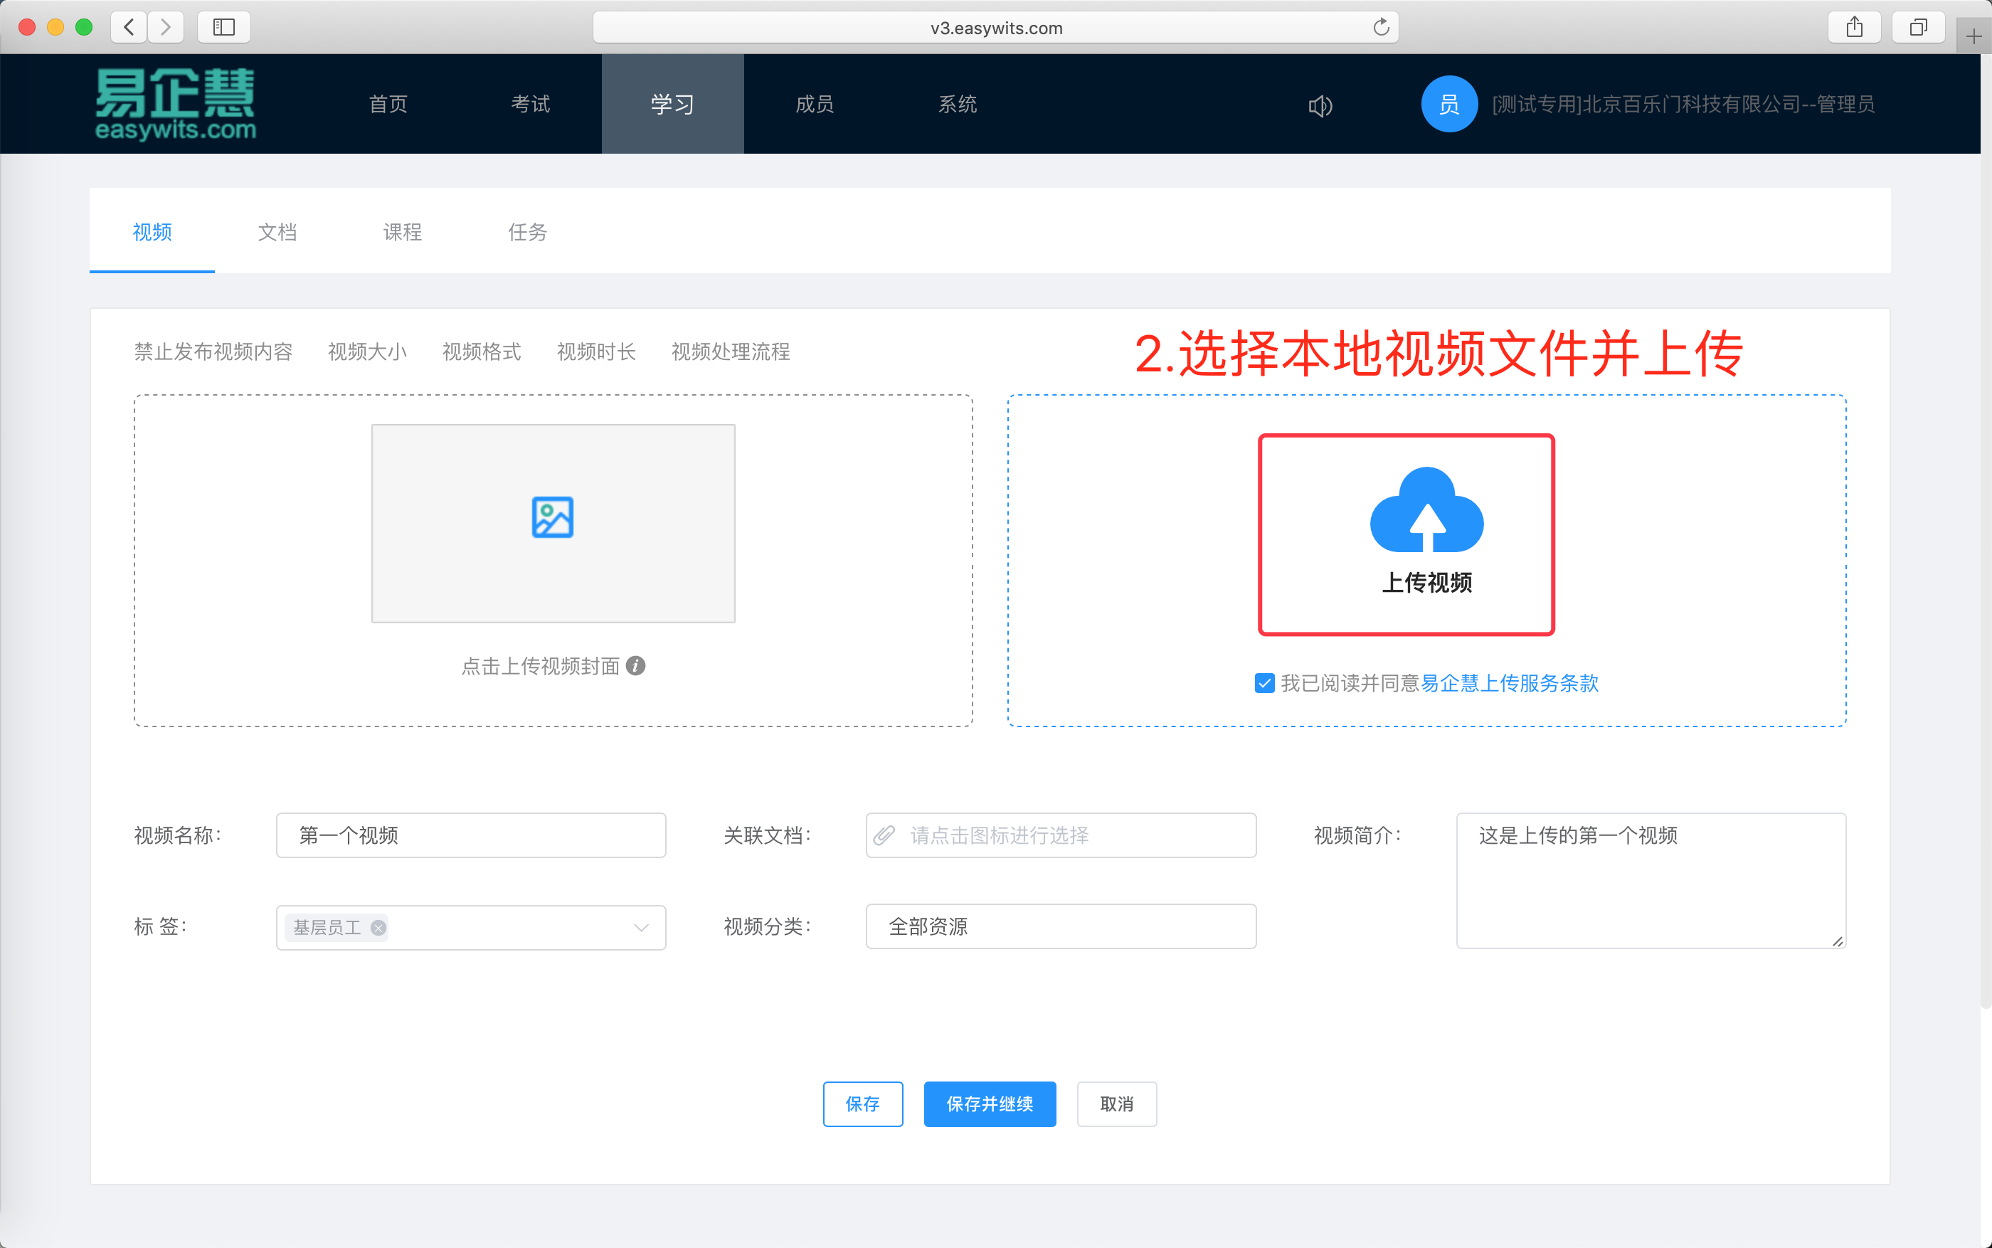
Task: Click the 关联文档 input field
Action: [1060, 835]
